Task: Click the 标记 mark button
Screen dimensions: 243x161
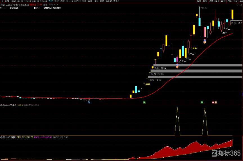Action: [236, 1]
